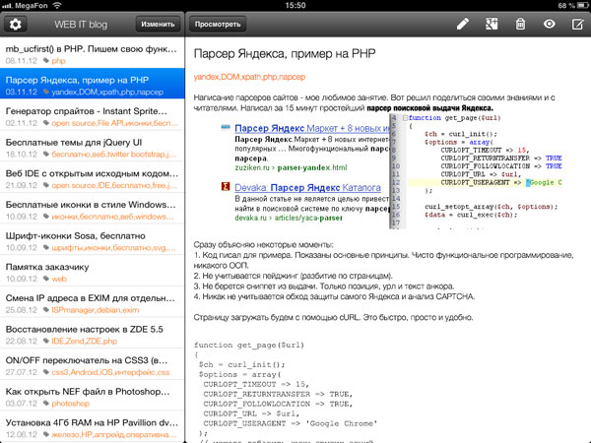The image size is (591, 443).
Task: Tap tag icon beside IDE,Zend,ZDE,php
Action: point(46,342)
